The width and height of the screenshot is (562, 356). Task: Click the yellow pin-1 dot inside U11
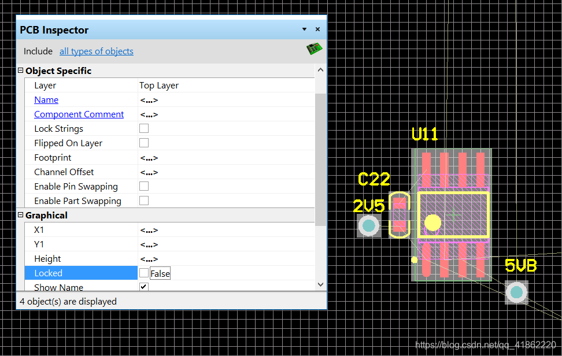(432, 222)
